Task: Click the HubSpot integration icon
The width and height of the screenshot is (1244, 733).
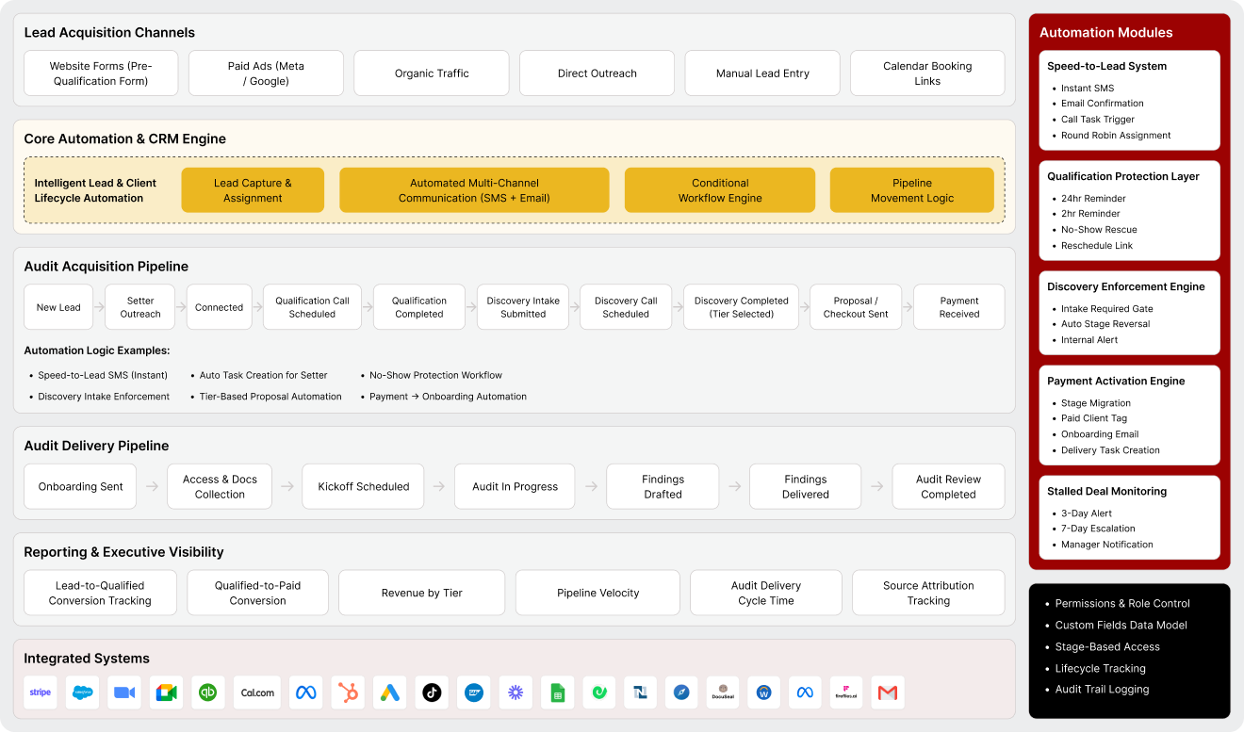Action: click(348, 692)
